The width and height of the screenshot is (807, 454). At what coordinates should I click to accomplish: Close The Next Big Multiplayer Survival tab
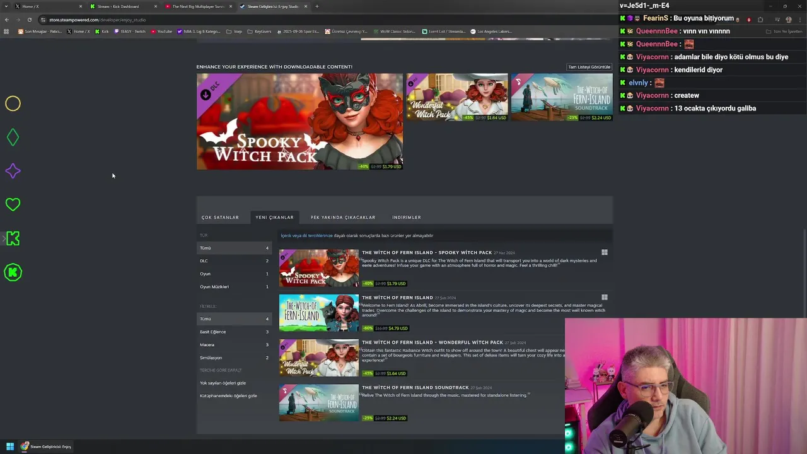tap(231, 6)
